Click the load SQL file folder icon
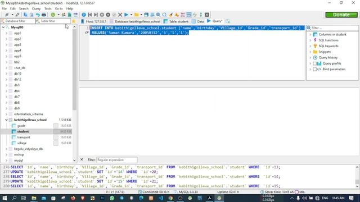The image size is (360, 202). (137, 15)
